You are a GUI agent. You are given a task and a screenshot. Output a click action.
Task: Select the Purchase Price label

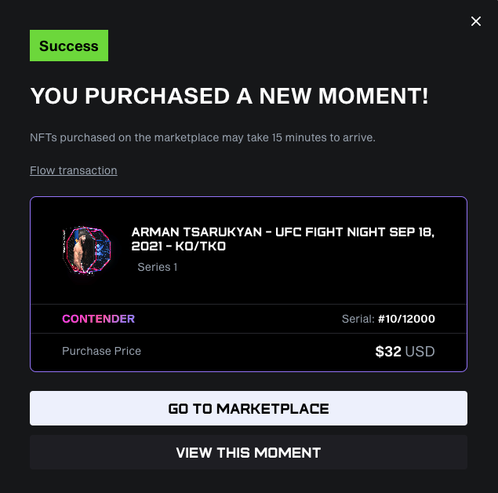click(102, 351)
